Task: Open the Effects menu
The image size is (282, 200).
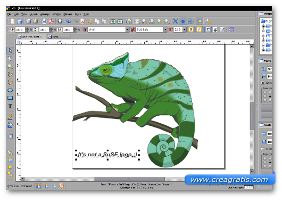Action: click(56, 14)
